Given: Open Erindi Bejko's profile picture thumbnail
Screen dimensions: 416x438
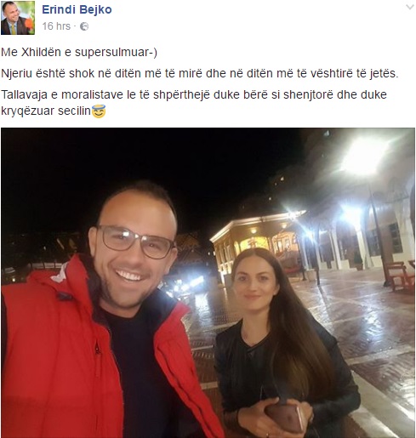Looking at the screenshot, I should pyautogui.click(x=18, y=18).
